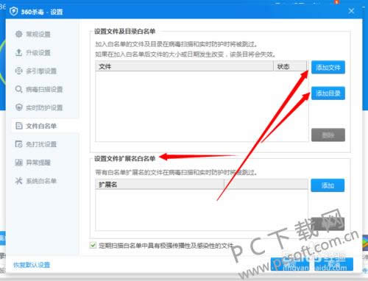Click the 添加文件 button
Viewport: 368px width, 281px height.
tap(328, 67)
